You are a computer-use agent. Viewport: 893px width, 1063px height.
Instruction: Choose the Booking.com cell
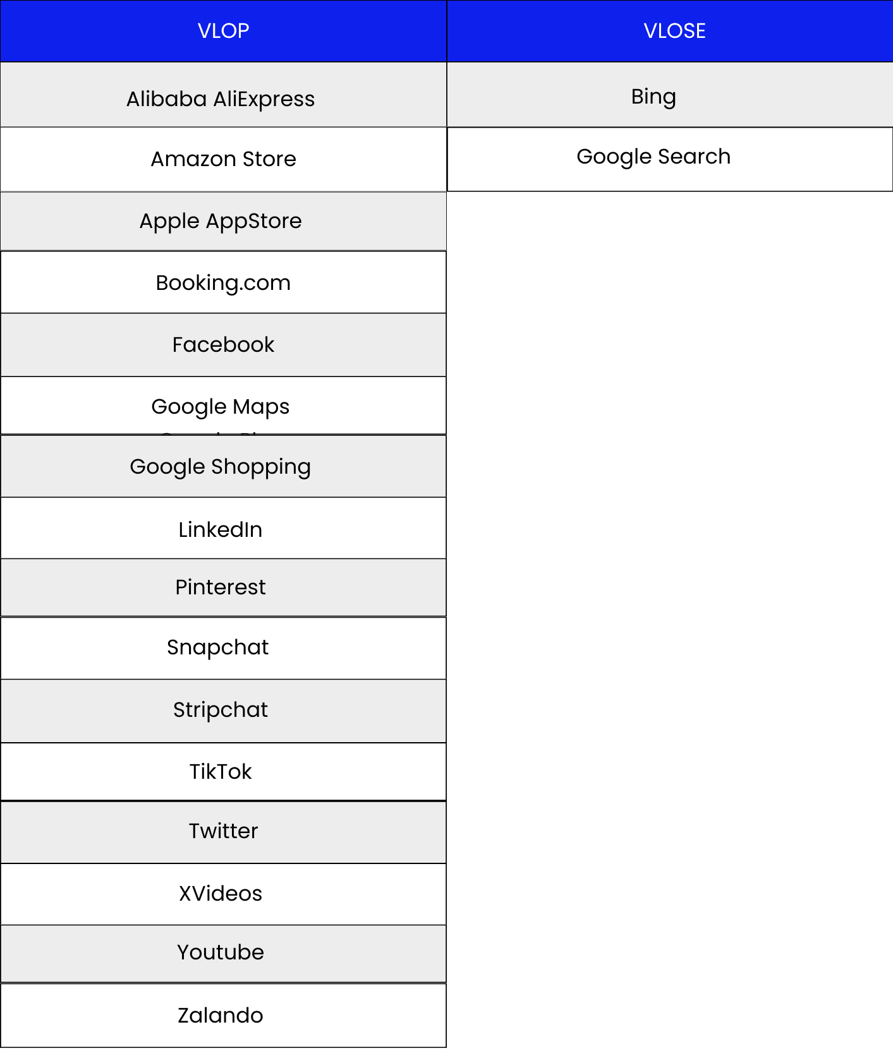[223, 282]
